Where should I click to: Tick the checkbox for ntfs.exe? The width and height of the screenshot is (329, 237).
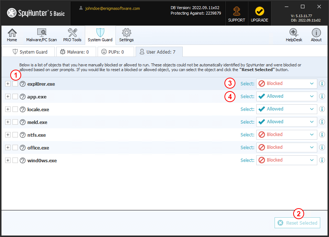(x=15, y=135)
